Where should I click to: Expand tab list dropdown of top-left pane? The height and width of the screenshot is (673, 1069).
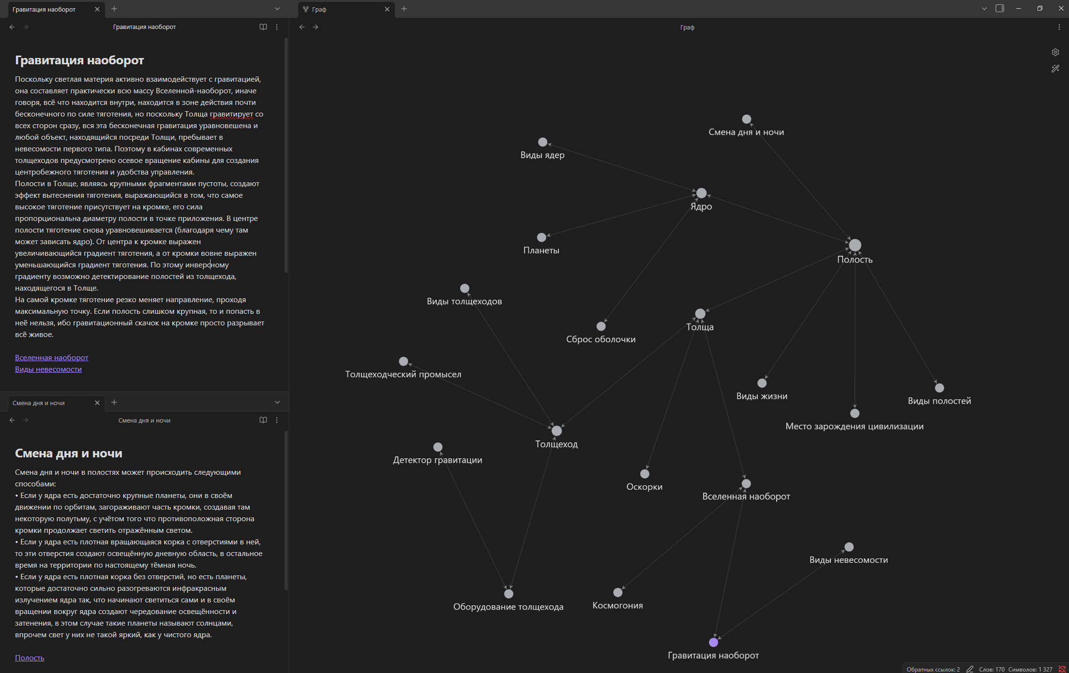(x=277, y=9)
